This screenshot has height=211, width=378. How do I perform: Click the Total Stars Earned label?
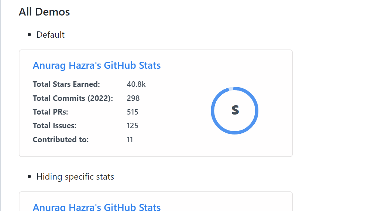(x=66, y=84)
